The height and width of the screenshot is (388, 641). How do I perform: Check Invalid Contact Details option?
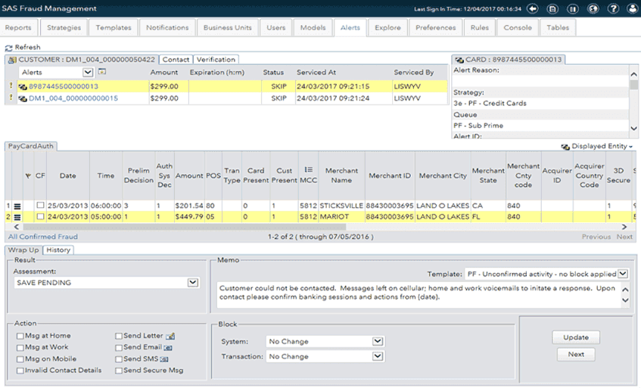[20, 371]
